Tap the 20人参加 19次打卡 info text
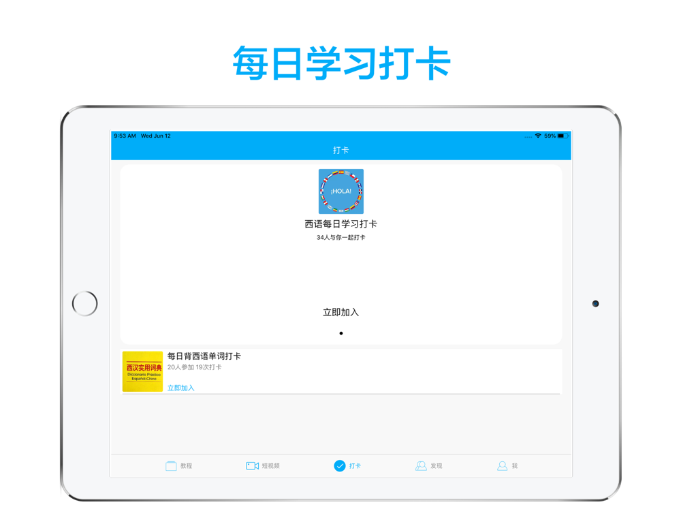 (x=195, y=367)
